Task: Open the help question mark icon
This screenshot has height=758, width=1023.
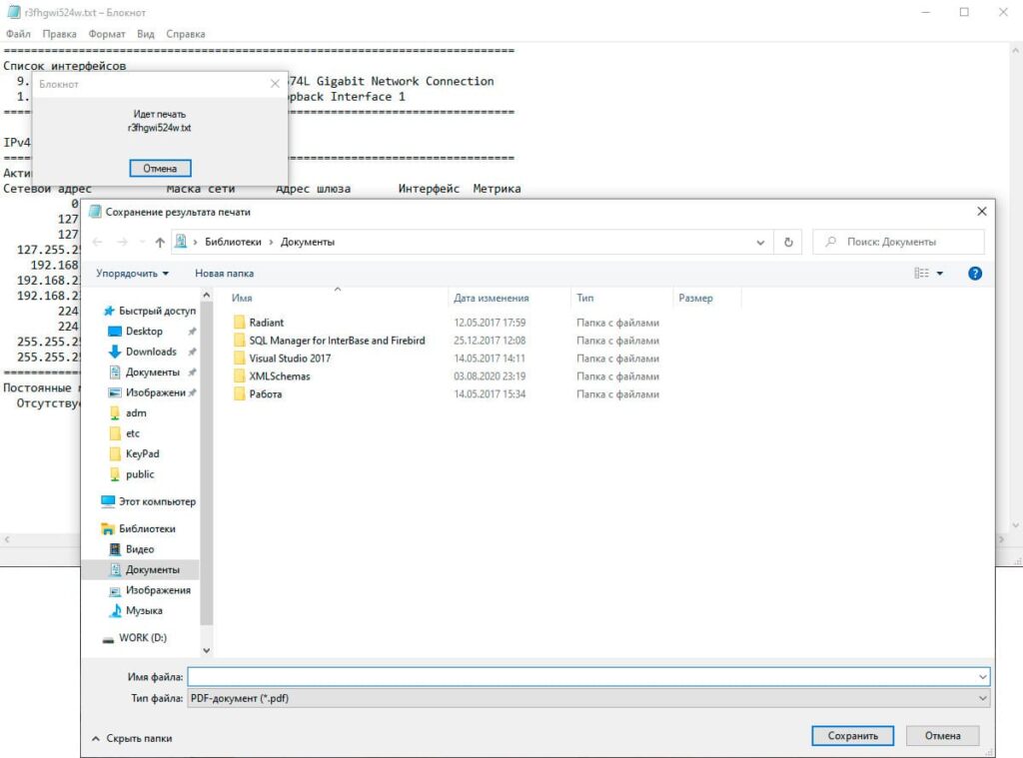Action: 975,273
